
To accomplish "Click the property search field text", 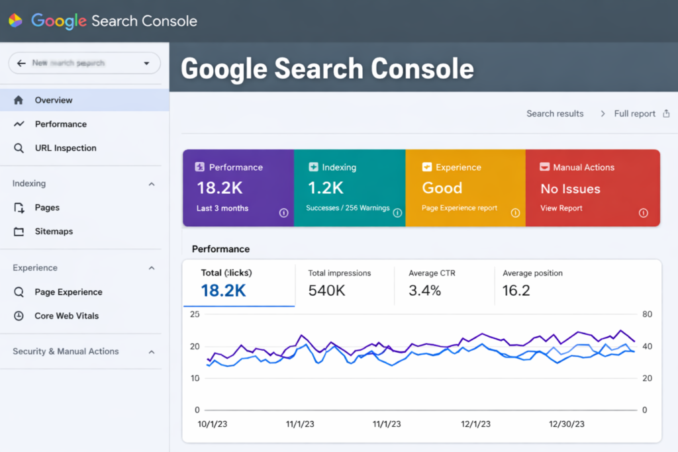I will [68, 63].
